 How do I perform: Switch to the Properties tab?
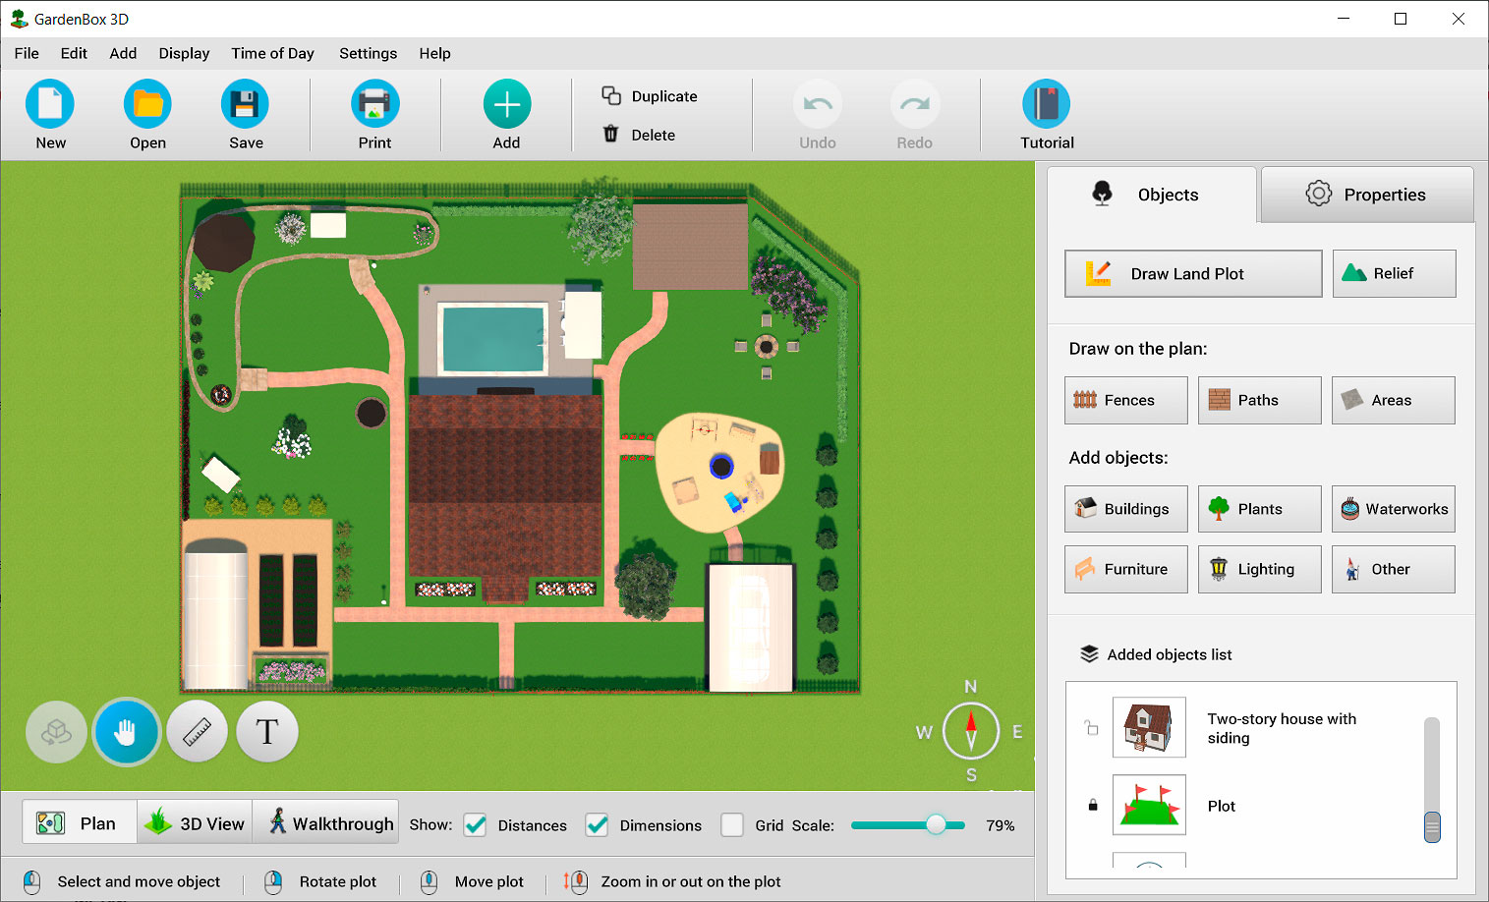click(x=1367, y=194)
